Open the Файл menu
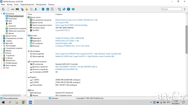The width and height of the screenshot is (188, 105). (3, 4)
